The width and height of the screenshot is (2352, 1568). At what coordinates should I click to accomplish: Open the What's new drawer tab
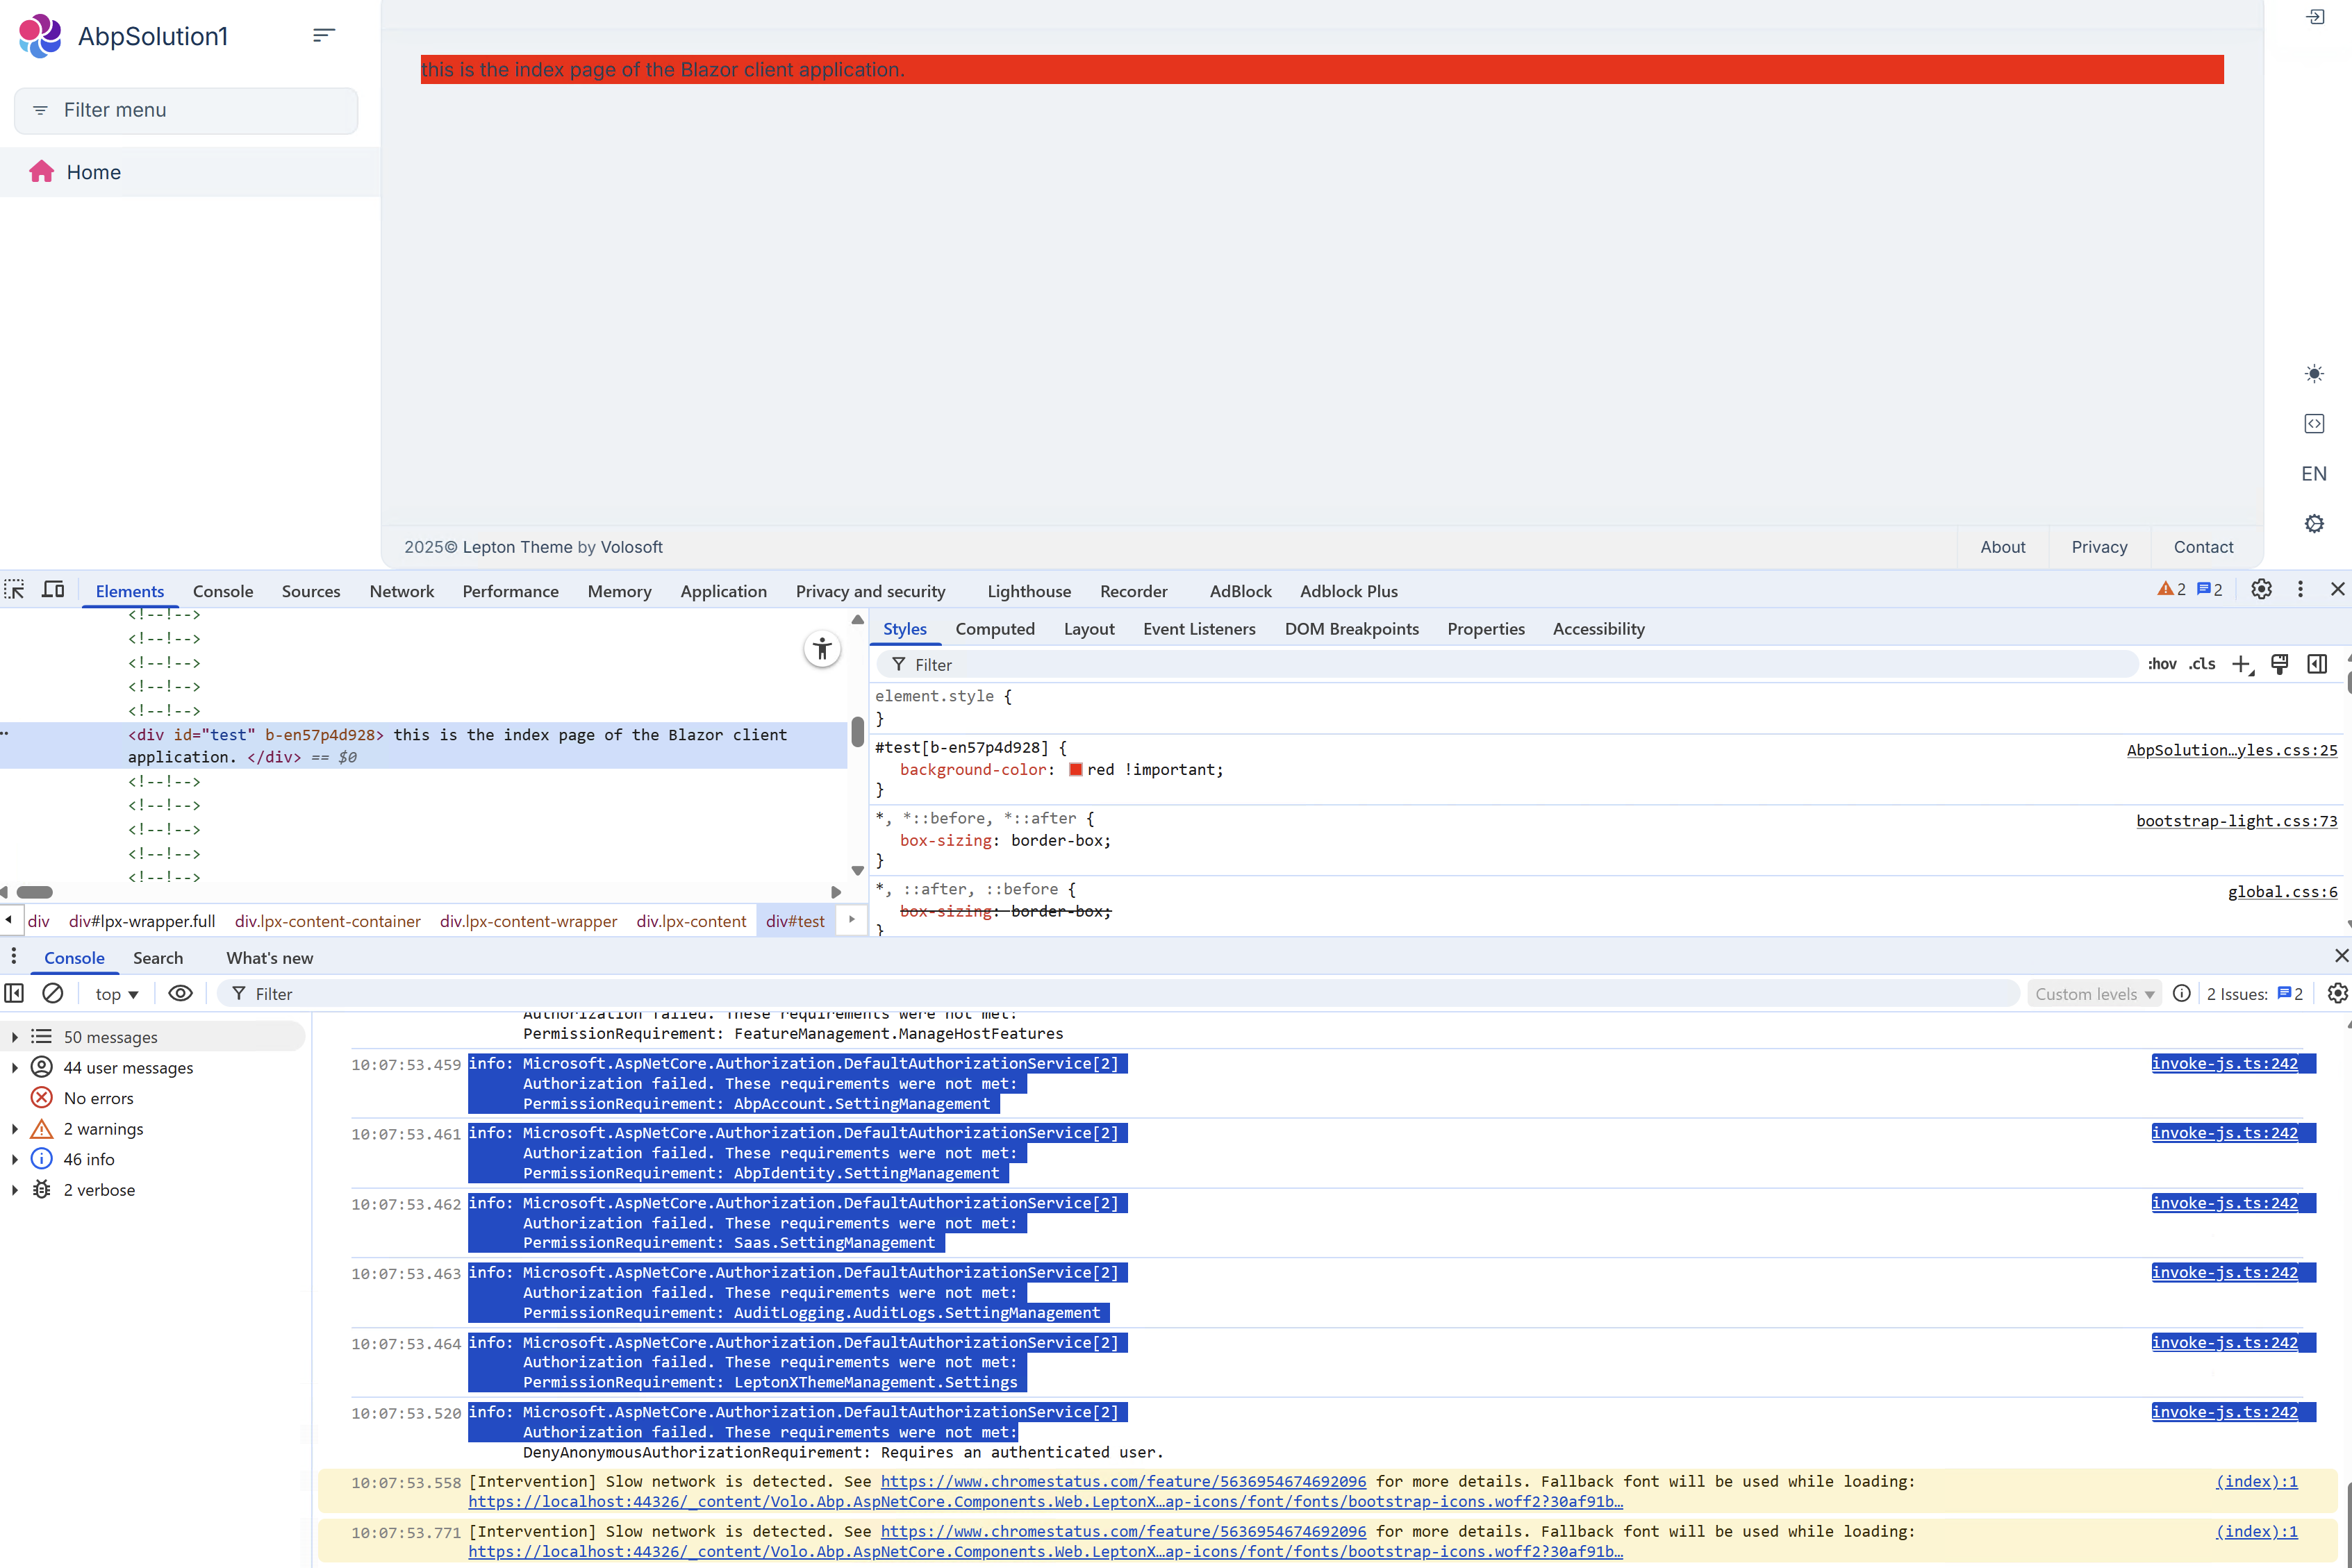(270, 958)
